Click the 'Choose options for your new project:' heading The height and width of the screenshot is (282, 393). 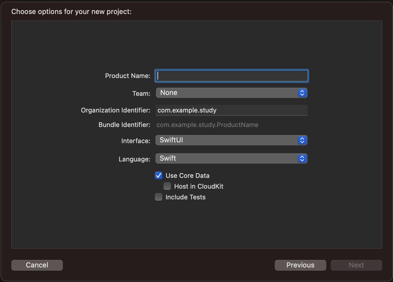[x=72, y=12]
